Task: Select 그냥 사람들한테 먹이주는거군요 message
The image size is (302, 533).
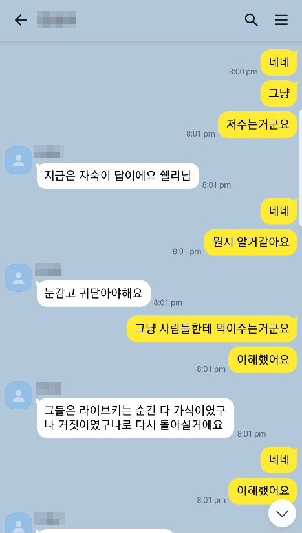Action: point(212,329)
